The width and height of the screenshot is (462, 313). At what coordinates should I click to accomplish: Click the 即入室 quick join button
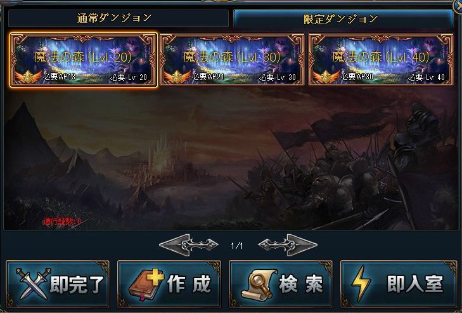coord(399,284)
